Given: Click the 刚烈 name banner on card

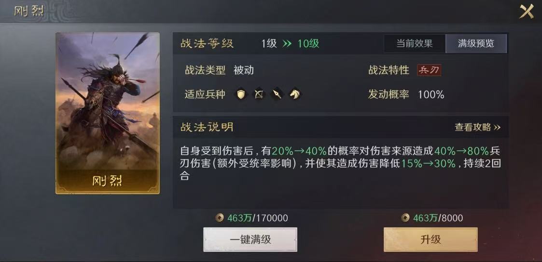Looking at the screenshot, I should 108,182.
